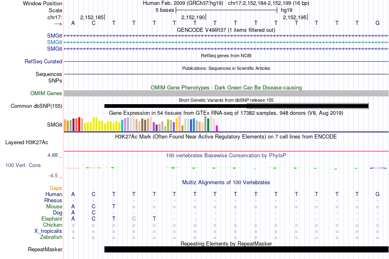Image resolution: width=389 pixels, height=259 pixels.
Task: Click the Mouse alignment row label
Action: pyautogui.click(x=54, y=207)
